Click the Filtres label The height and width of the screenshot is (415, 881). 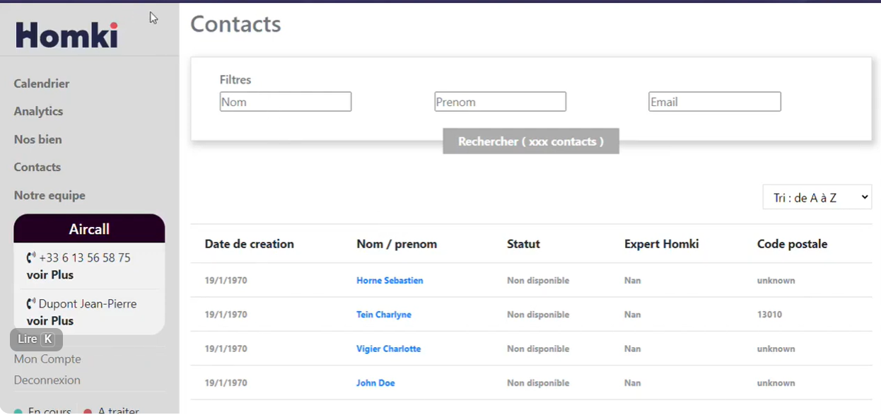point(235,80)
